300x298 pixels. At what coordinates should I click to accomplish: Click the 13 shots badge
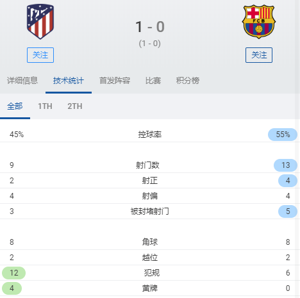[x=285, y=165]
